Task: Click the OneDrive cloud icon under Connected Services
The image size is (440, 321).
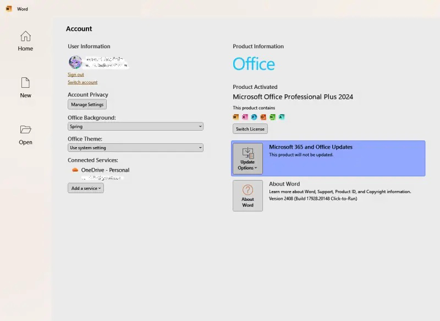Action: click(x=75, y=170)
